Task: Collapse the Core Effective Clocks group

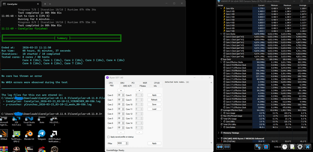Action: click(x=221, y=62)
